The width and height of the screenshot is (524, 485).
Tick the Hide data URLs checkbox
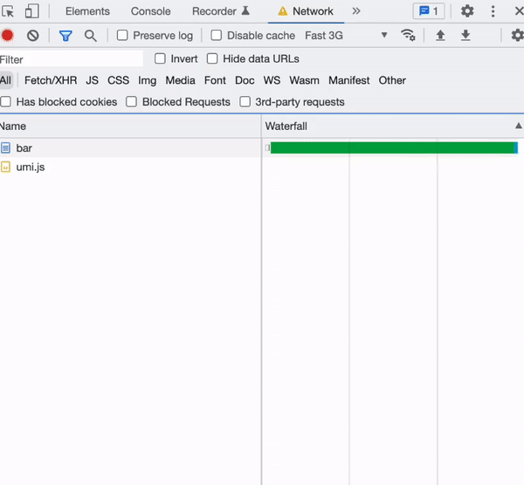click(x=212, y=58)
